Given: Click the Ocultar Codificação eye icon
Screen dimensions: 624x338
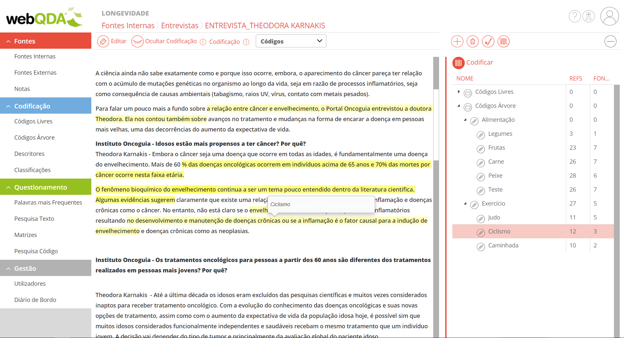Looking at the screenshot, I should tap(137, 42).
